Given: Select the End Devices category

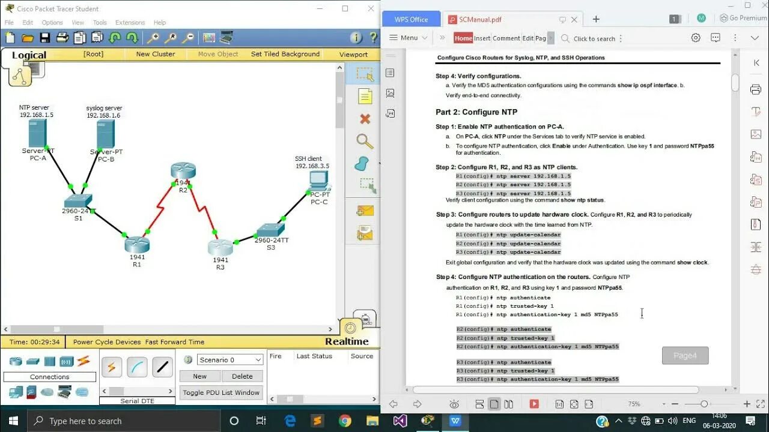Looking at the screenshot, I should pos(16,392).
